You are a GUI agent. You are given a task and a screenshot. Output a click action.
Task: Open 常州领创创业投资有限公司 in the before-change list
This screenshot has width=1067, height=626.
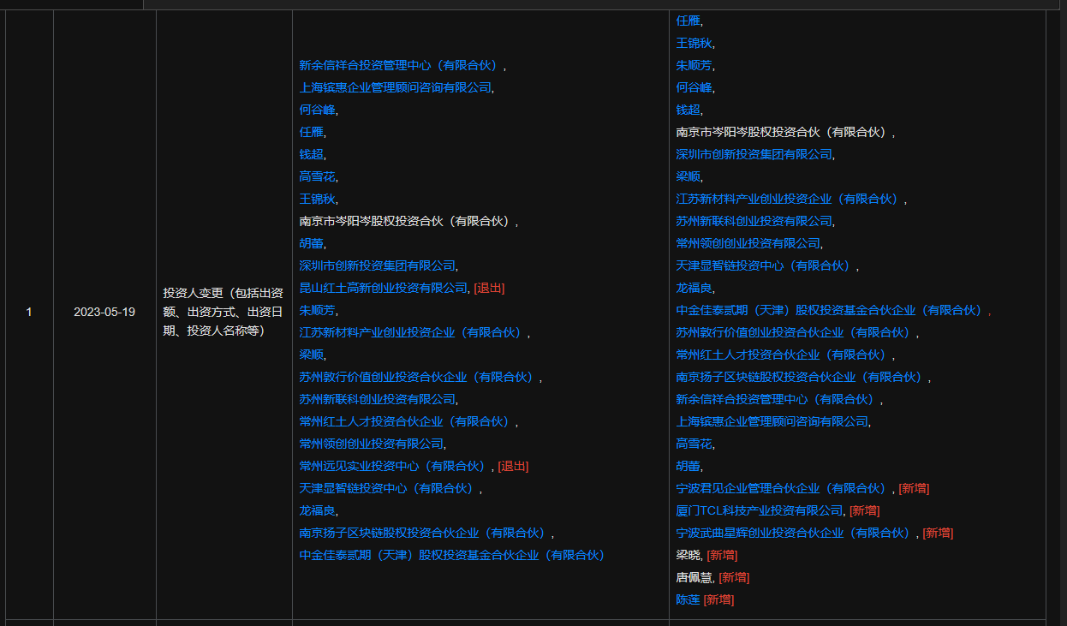(371, 444)
